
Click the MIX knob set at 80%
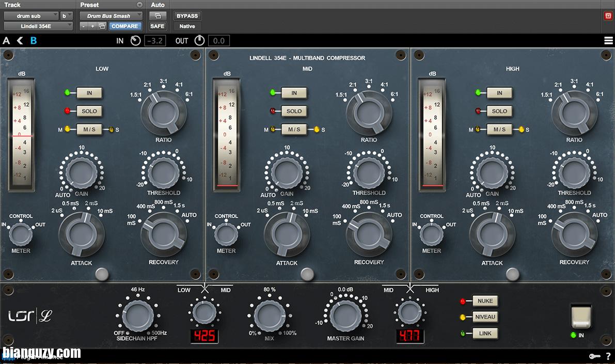[x=271, y=315]
